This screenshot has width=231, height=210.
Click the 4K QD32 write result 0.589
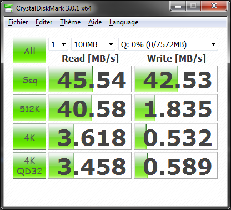click(176, 166)
